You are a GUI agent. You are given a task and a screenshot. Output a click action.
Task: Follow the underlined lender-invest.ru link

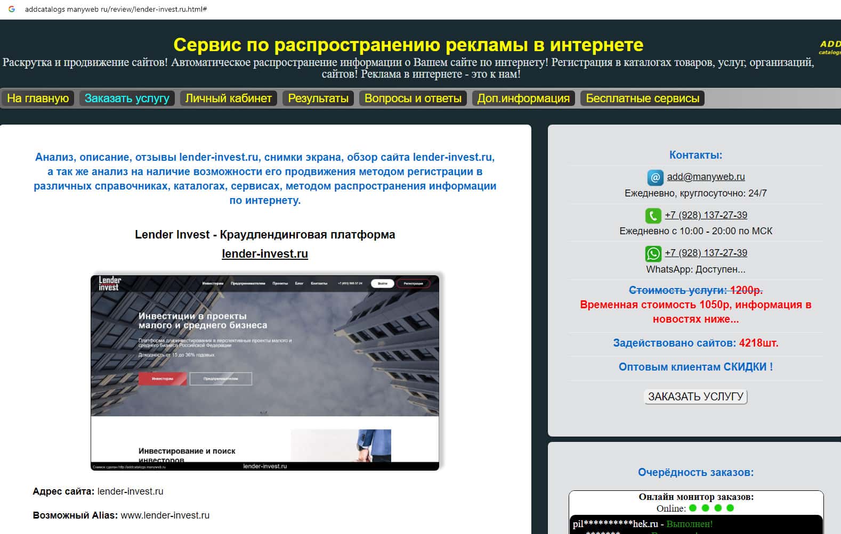265,254
